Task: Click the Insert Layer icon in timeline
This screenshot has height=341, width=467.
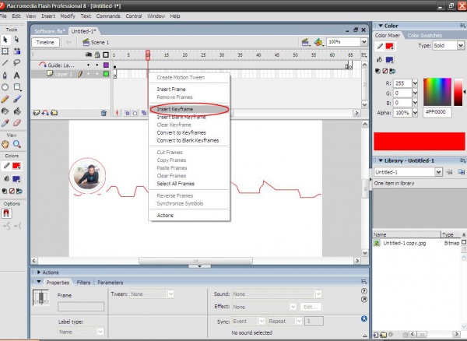Action: pyautogui.click(x=36, y=113)
